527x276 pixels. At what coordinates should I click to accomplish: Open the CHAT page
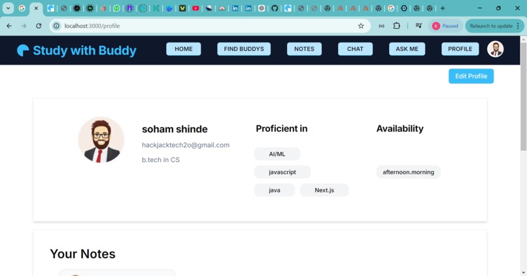(x=355, y=49)
